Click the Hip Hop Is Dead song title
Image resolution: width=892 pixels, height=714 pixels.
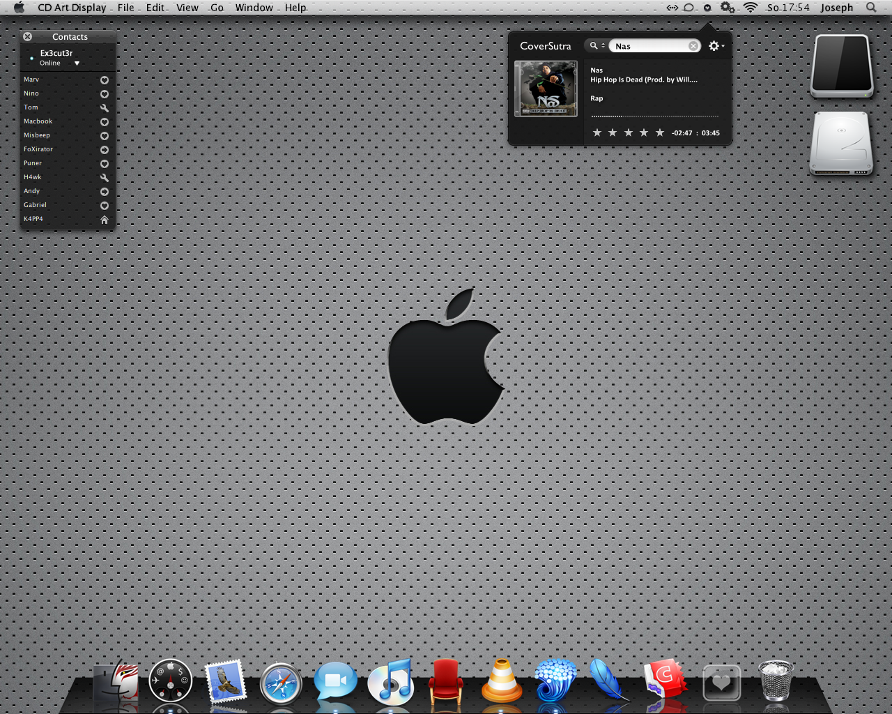click(x=644, y=79)
